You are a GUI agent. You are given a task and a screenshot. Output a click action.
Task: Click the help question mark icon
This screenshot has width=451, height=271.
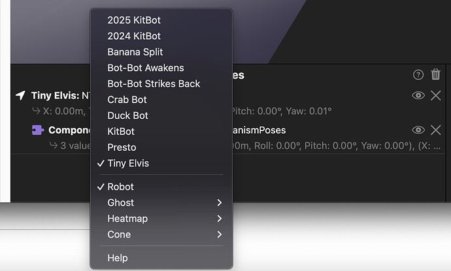pyautogui.click(x=418, y=75)
